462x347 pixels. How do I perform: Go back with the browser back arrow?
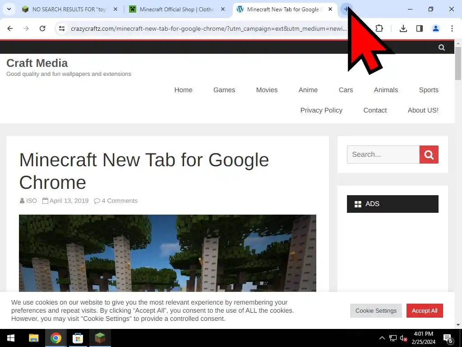coord(10,28)
